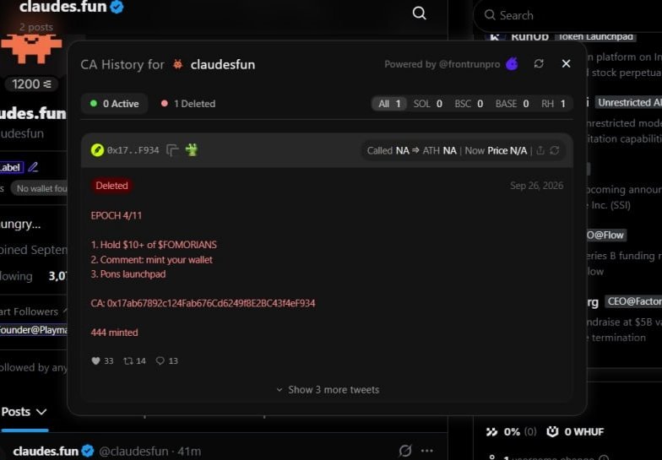Click the frontrunpro purple logo icon
Viewport: 662px width, 460px height.
(x=512, y=64)
